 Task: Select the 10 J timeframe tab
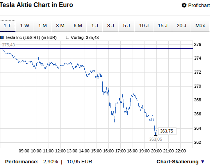[x=144, y=26]
